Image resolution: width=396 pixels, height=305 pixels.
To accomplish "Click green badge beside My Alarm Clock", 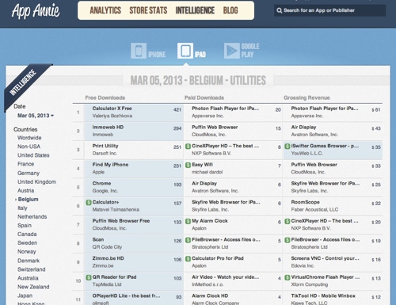I will pos(188,221).
